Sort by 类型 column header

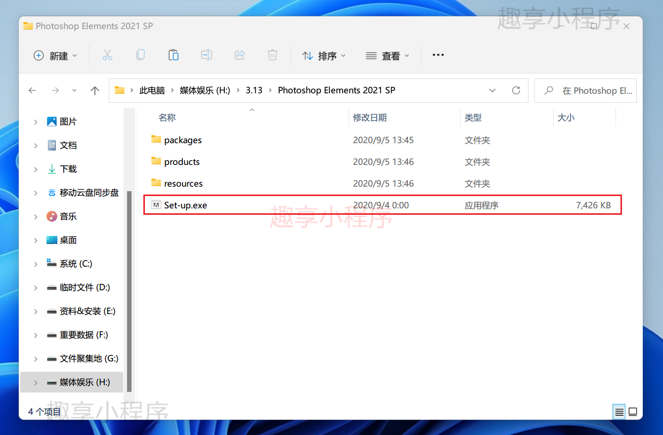473,118
